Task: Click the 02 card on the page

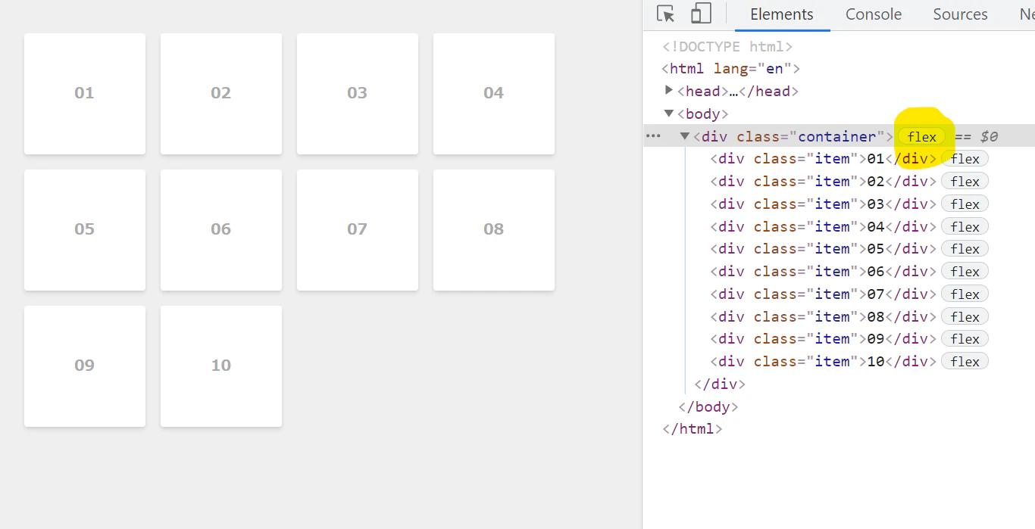Action: pyautogui.click(x=221, y=94)
